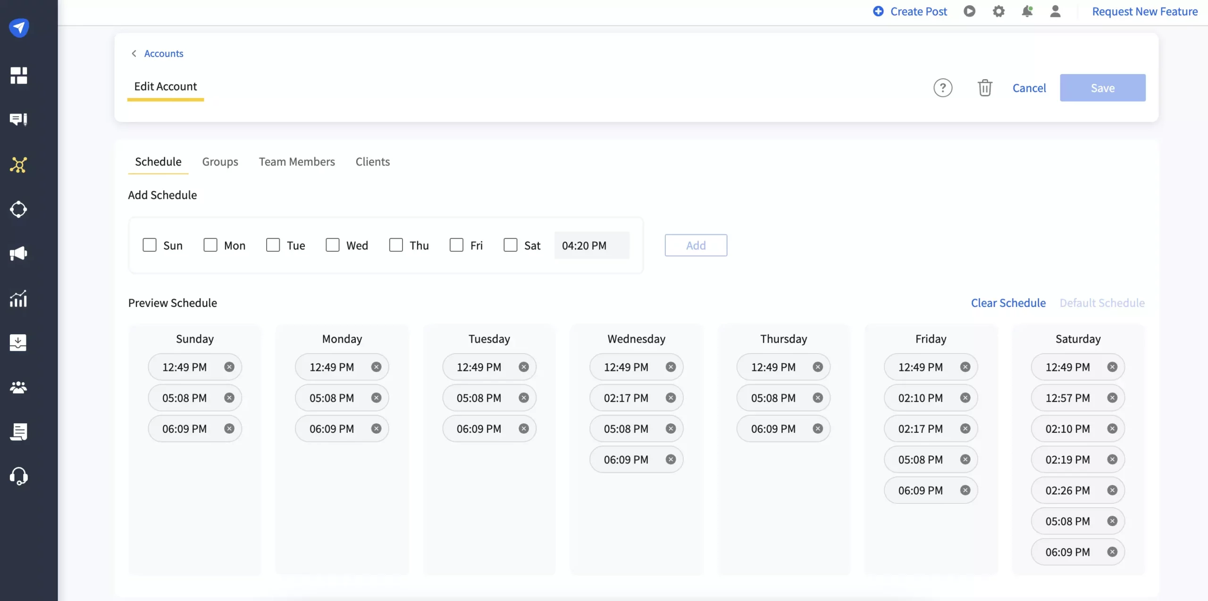Click the Clear Schedule button
Screen dimensions: 1208x601
pos(1008,302)
